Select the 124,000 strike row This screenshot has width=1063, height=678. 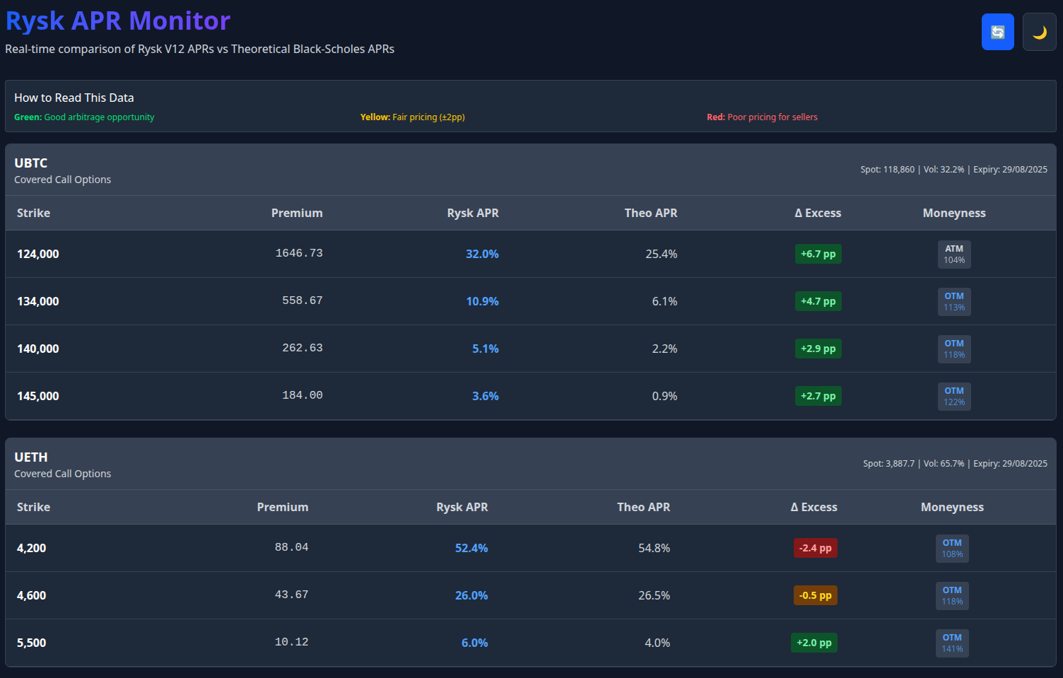click(x=530, y=254)
